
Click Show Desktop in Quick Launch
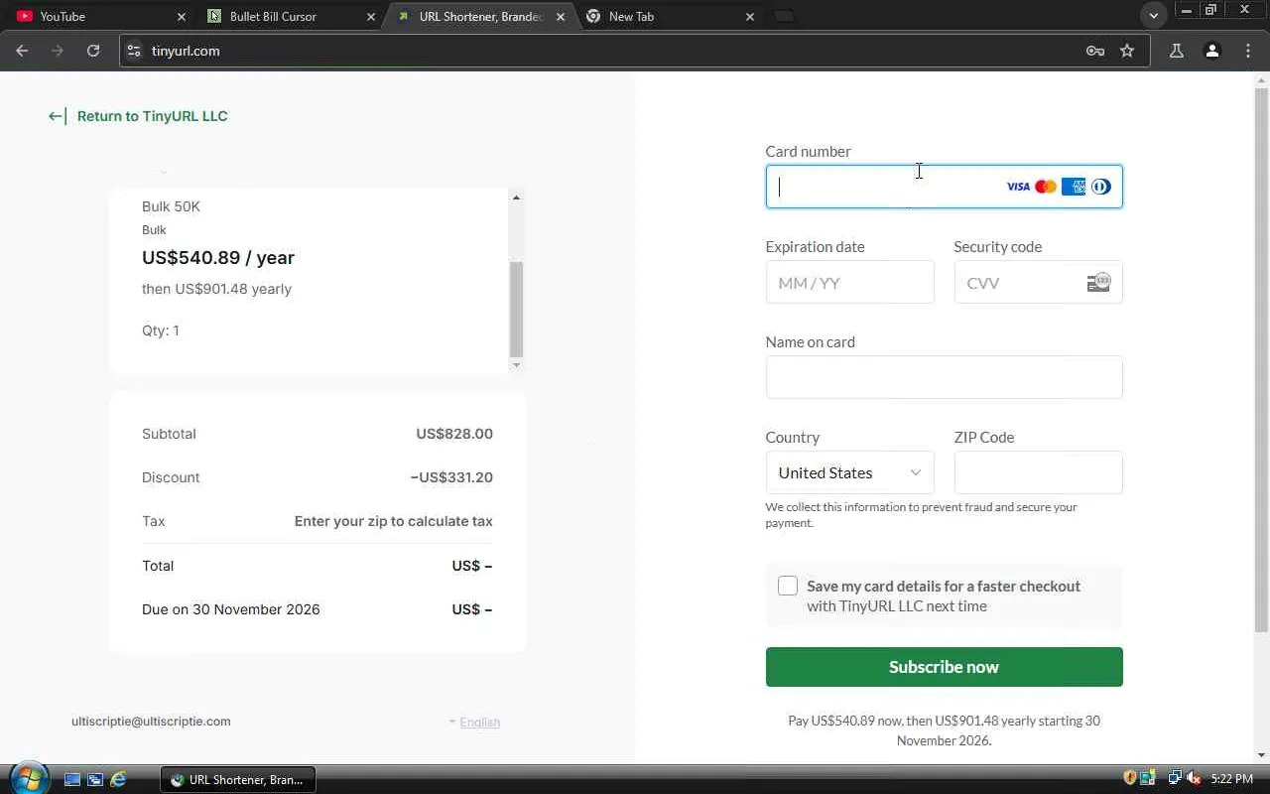[x=72, y=780]
